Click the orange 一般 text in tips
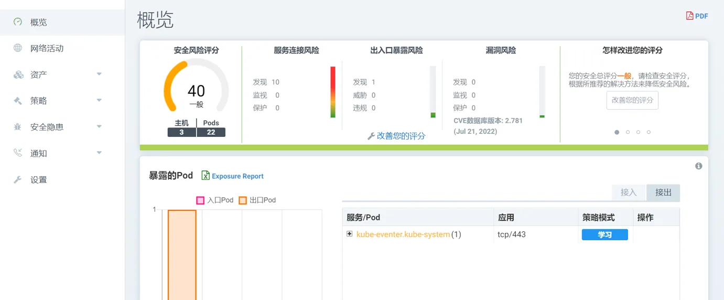The width and height of the screenshot is (724, 300). pos(624,76)
